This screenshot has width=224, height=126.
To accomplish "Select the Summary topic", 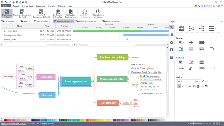I will [x=47, y=95].
